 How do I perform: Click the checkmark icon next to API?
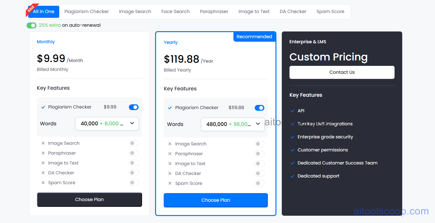(x=293, y=111)
